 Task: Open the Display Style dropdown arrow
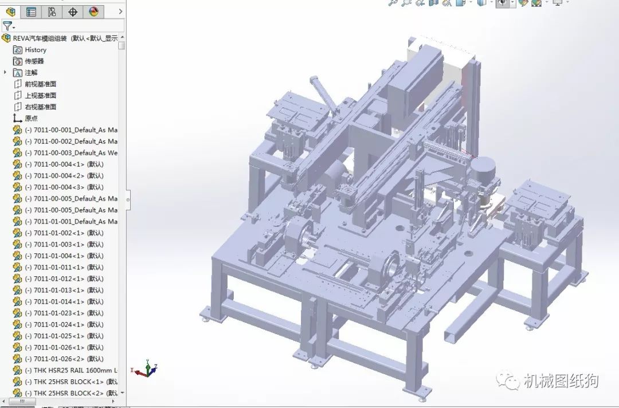492,2
